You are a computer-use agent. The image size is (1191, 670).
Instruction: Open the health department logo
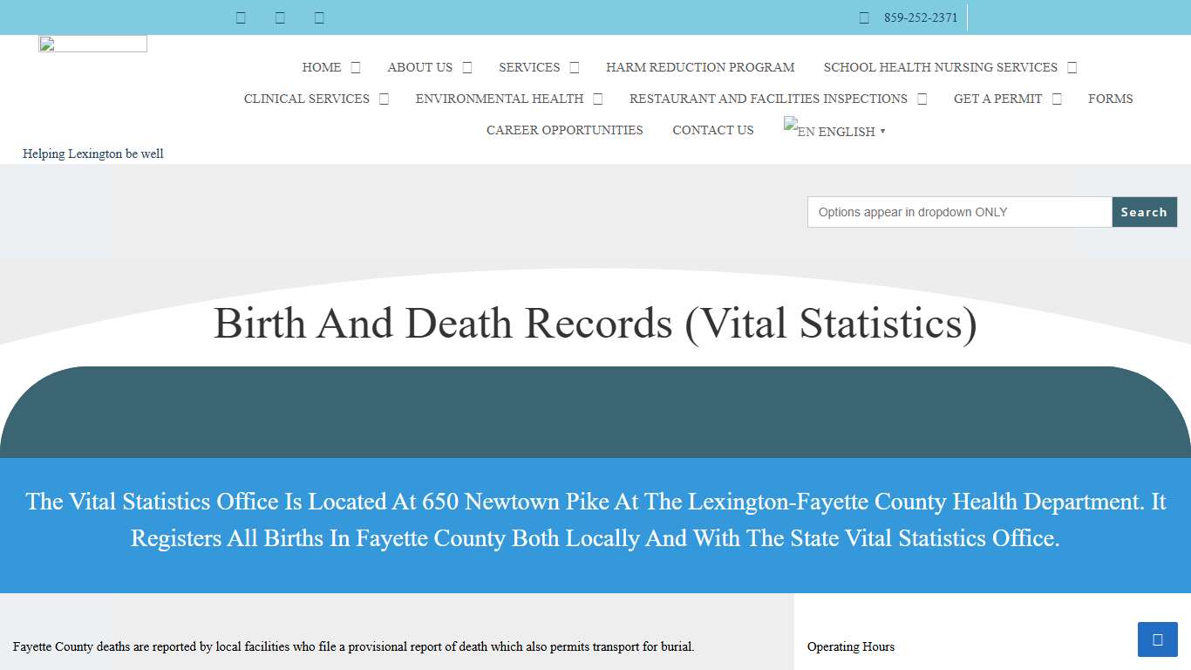(x=92, y=43)
